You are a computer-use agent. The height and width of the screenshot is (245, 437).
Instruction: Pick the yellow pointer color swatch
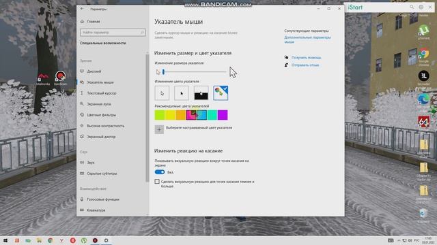point(170,115)
